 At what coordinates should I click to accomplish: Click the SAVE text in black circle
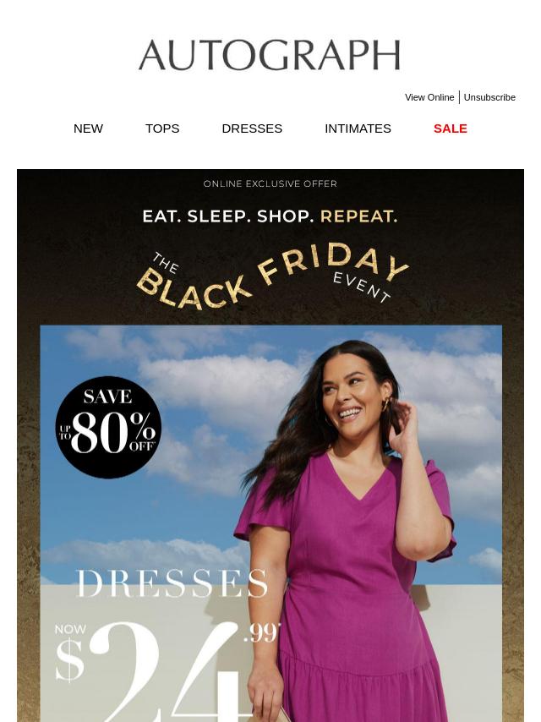click(x=107, y=397)
